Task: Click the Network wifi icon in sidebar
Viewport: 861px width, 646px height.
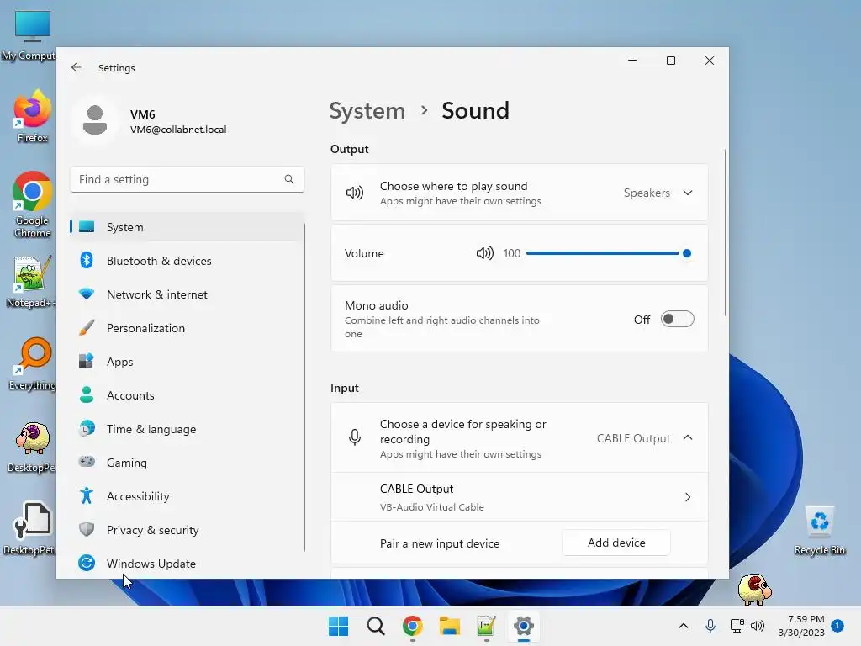Action: click(x=87, y=294)
